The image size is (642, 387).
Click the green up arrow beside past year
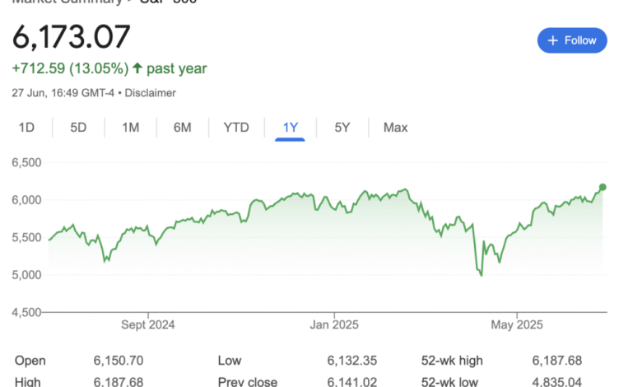[x=137, y=68]
